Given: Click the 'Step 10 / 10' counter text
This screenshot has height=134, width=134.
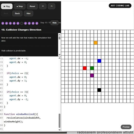Looking at the screenshot, I should tap(45, 23).
